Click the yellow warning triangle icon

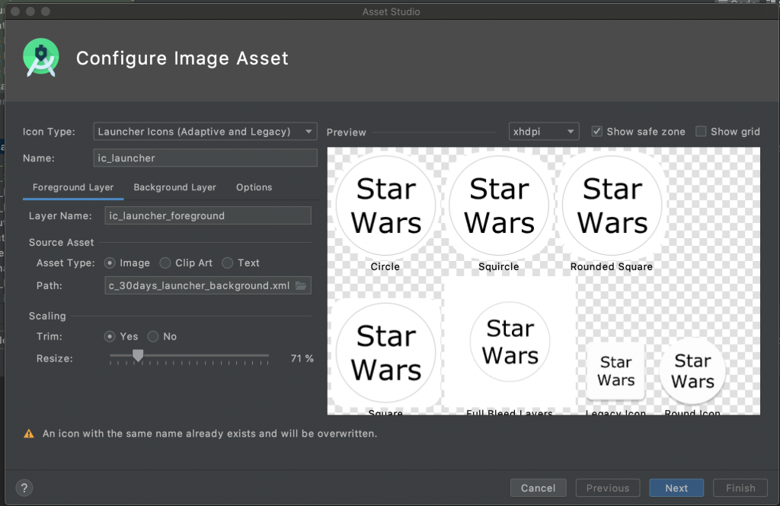[29, 434]
